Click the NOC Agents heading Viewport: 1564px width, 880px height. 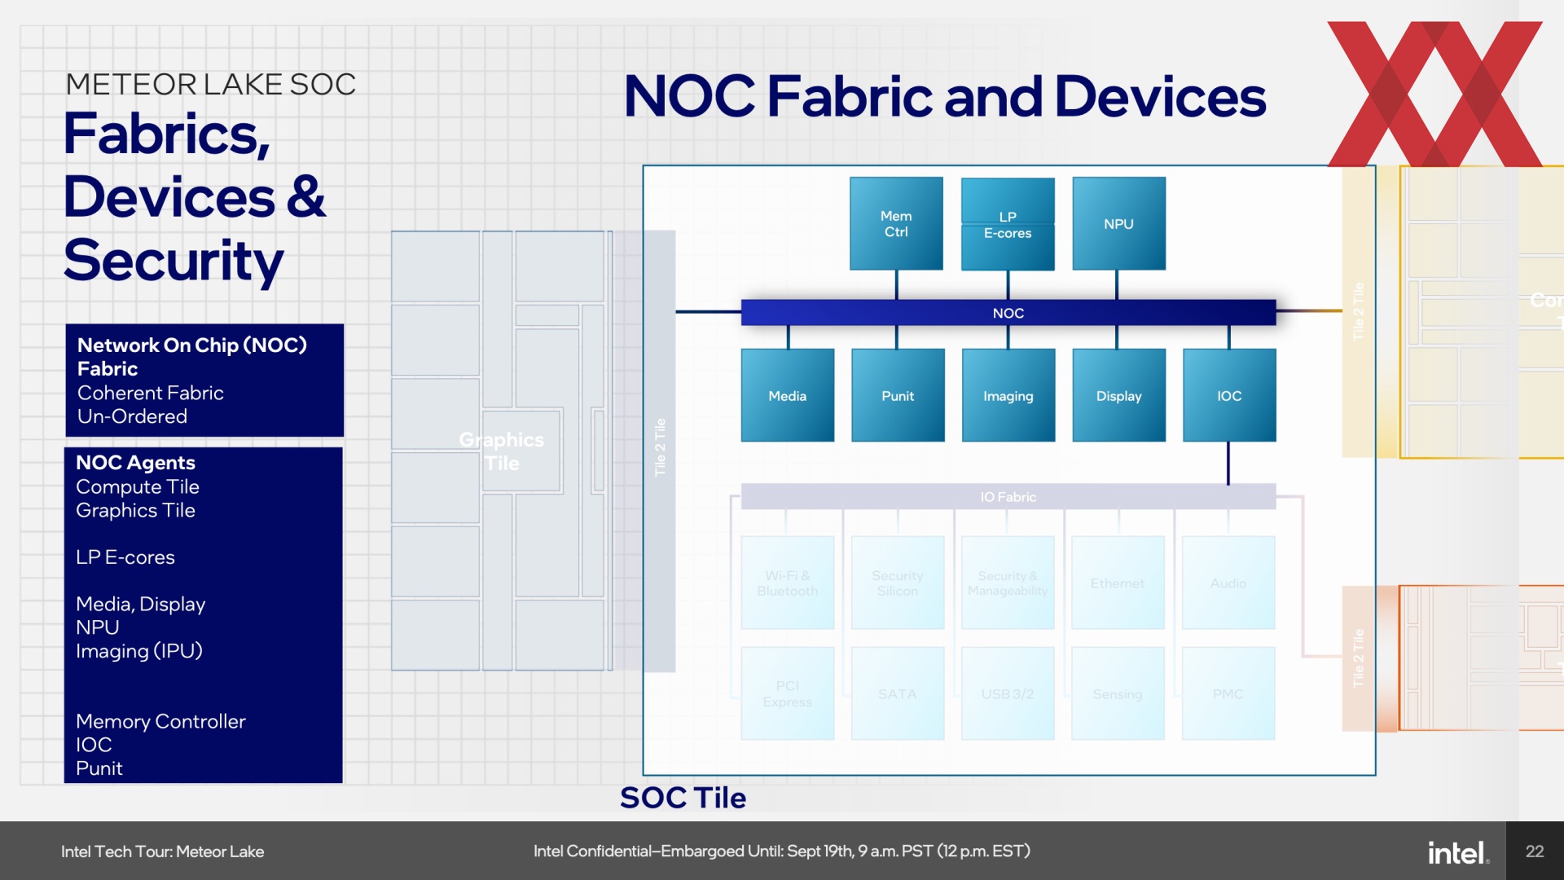pyautogui.click(x=135, y=463)
